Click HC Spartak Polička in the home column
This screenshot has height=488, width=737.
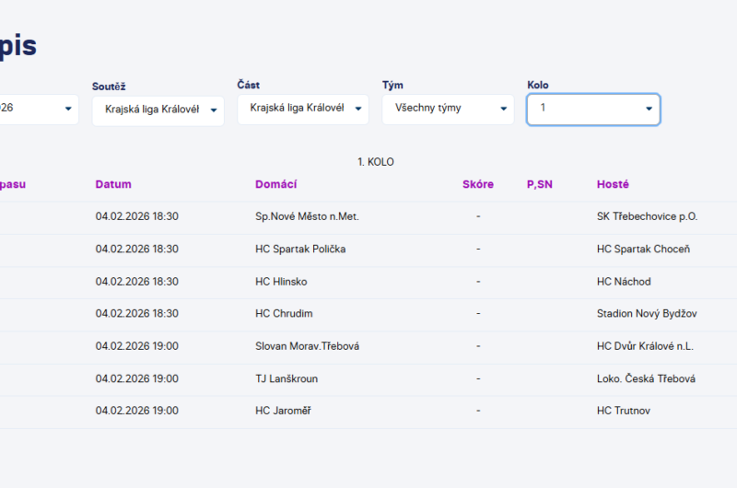[300, 249]
